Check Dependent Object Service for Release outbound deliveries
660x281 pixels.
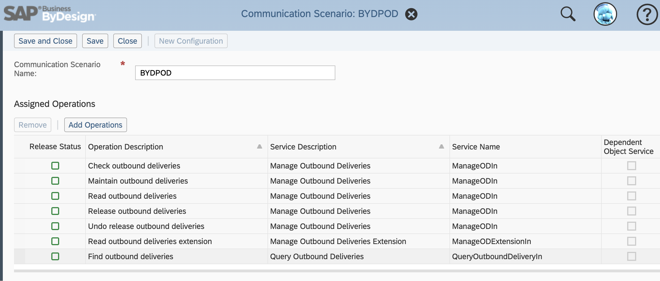click(631, 211)
